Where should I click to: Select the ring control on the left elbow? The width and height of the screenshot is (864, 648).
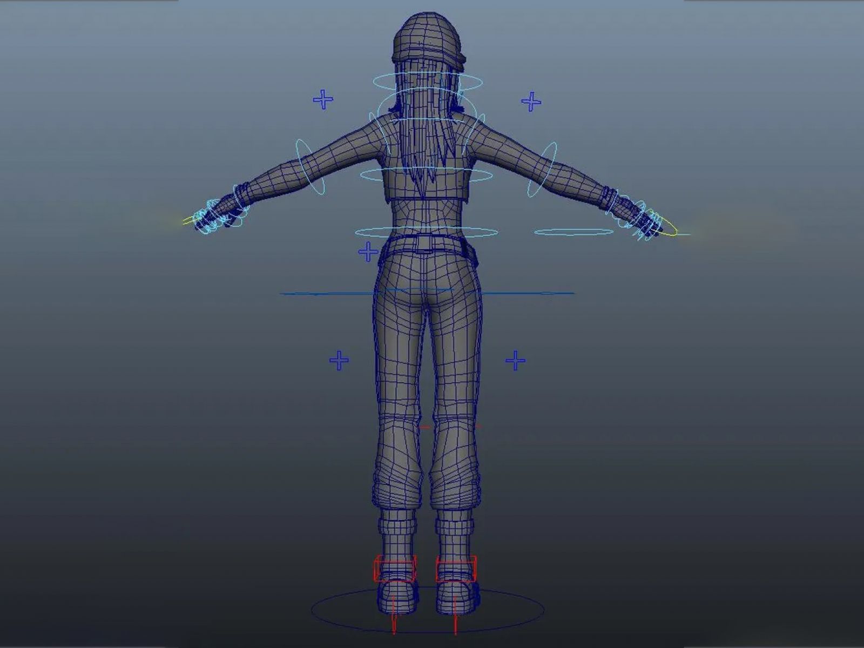coord(310,167)
